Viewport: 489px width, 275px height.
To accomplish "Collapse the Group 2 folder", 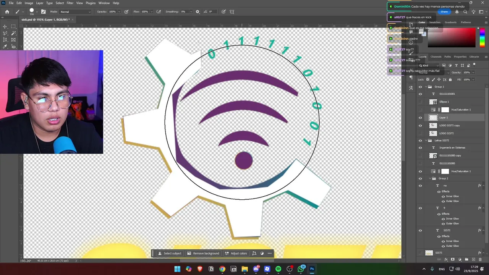I will (x=429, y=178).
